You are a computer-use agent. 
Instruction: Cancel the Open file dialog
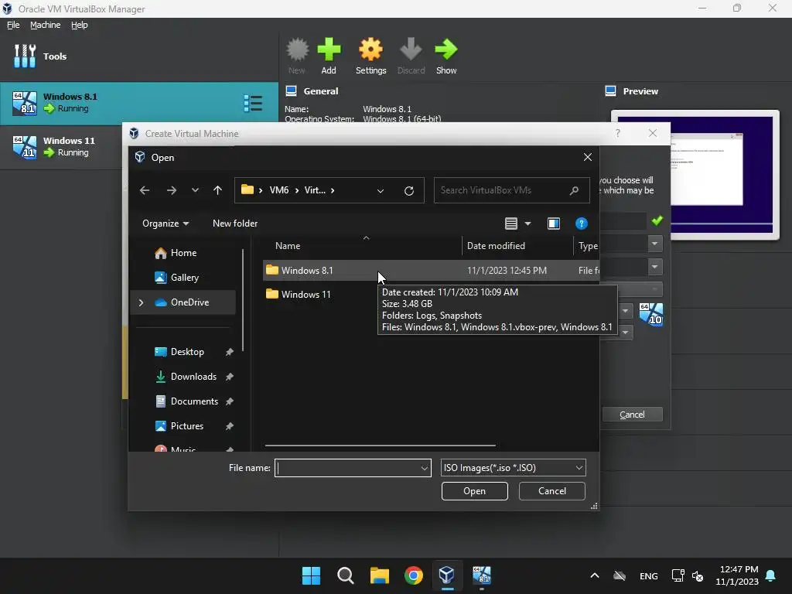coord(552,491)
